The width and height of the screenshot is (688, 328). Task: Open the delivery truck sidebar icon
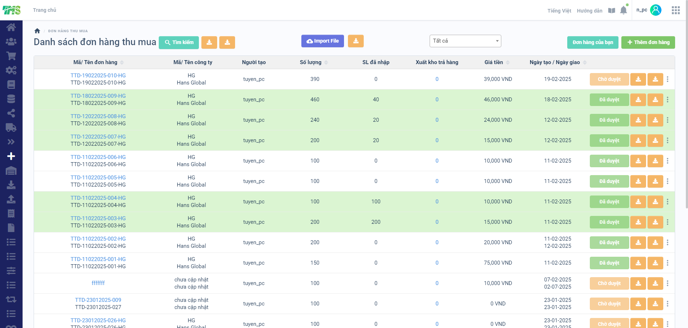pos(11,127)
